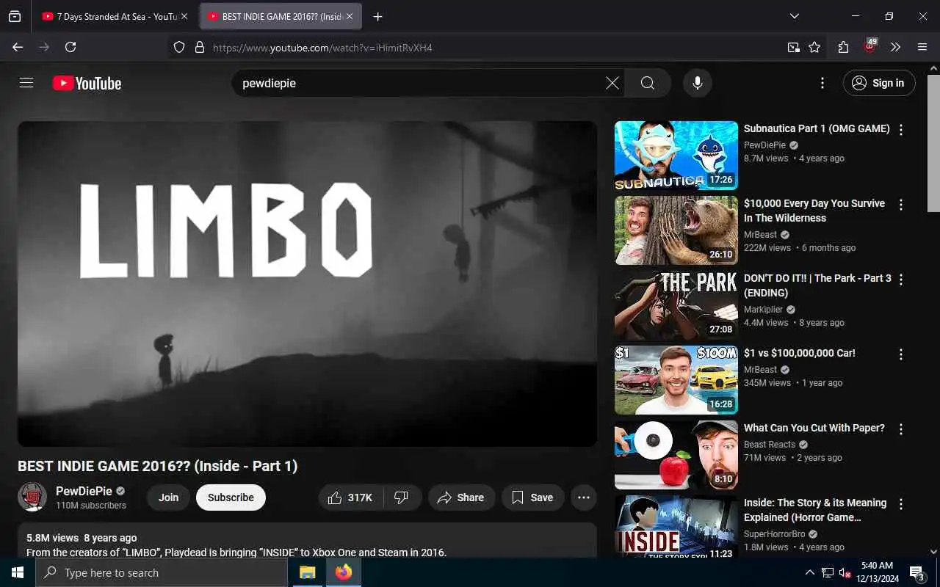Open options menu for $10,000 Wilderness video
This screenshot has height=587, width=940.
pyautogui.click(x=901, y=205)
